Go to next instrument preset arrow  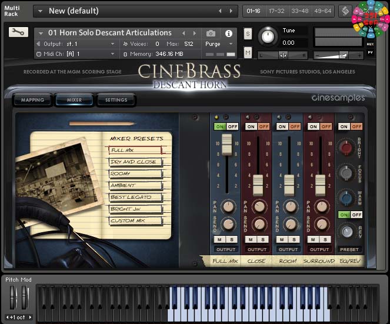point(195,33)
